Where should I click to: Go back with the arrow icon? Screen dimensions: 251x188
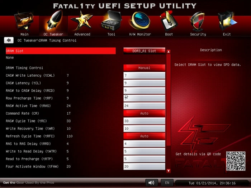[x=9, y=40]
